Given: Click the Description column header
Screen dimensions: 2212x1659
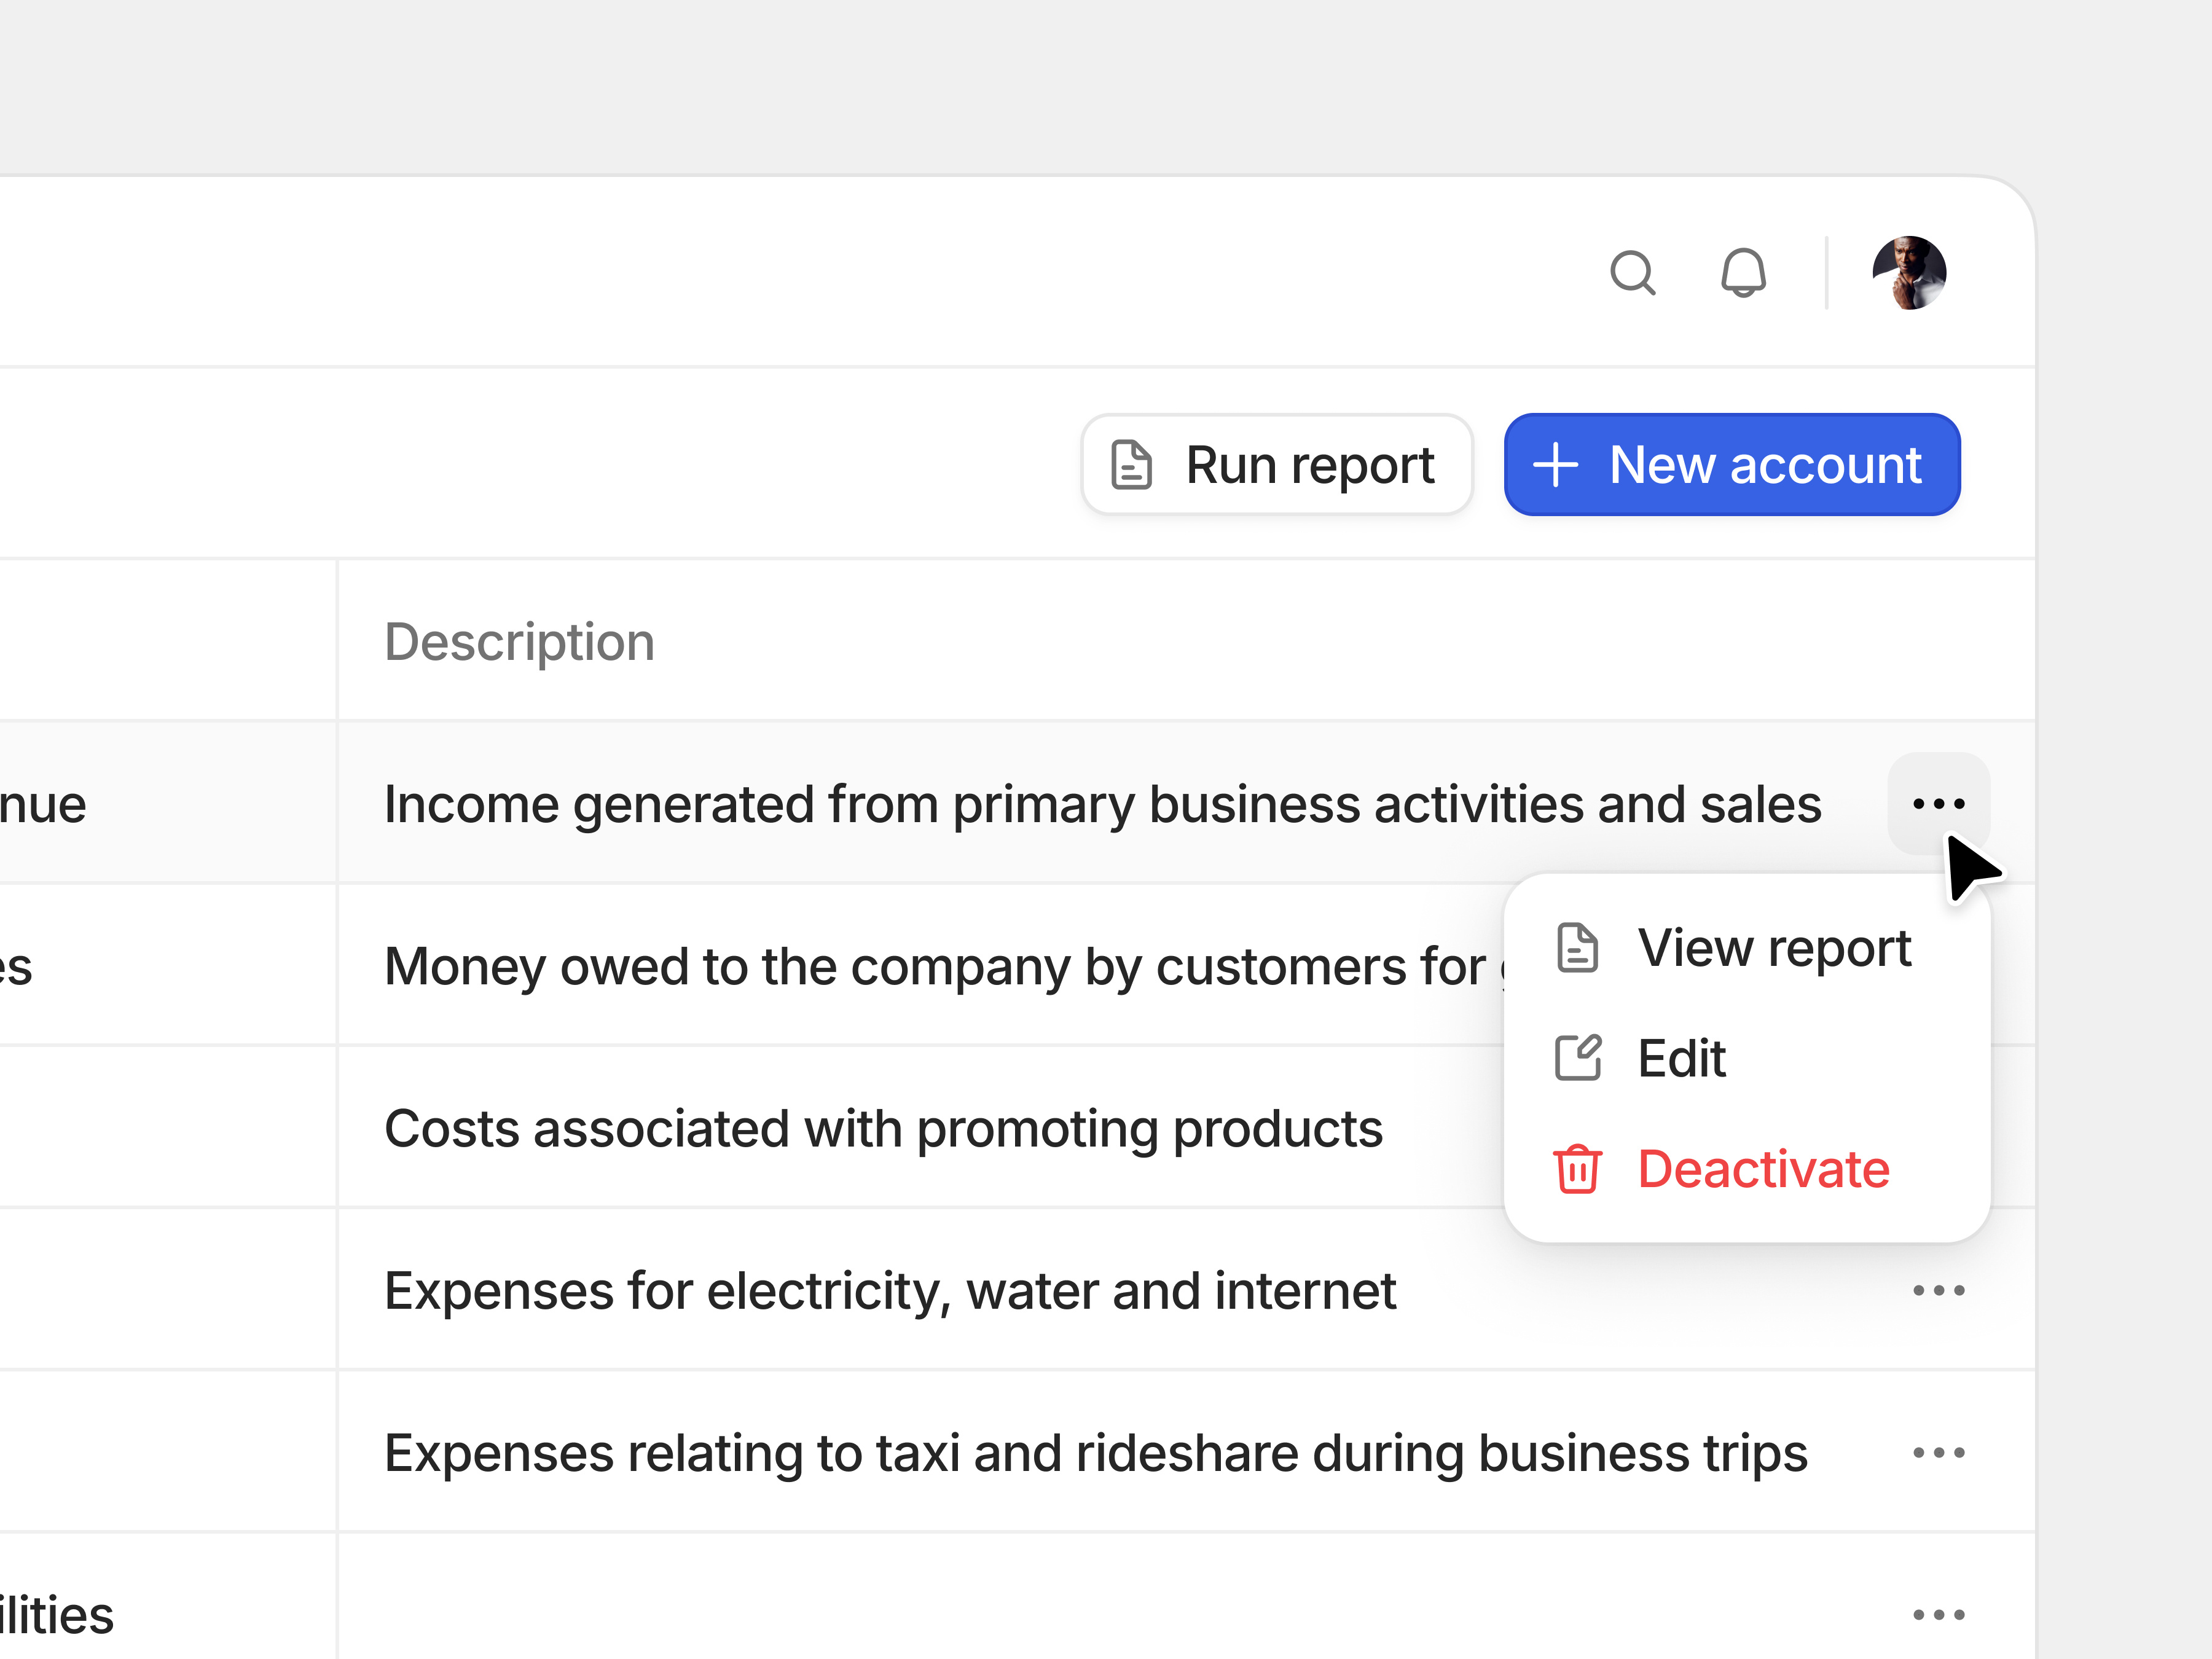Looking at the screenshot, I should 519,641.
